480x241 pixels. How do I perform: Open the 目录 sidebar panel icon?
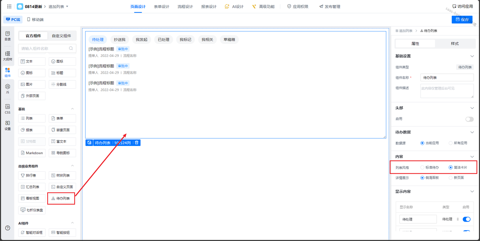coord(7,36)
